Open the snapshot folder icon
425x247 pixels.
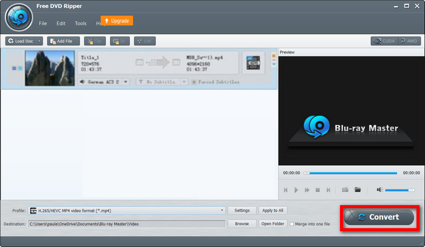coord(358,189)
